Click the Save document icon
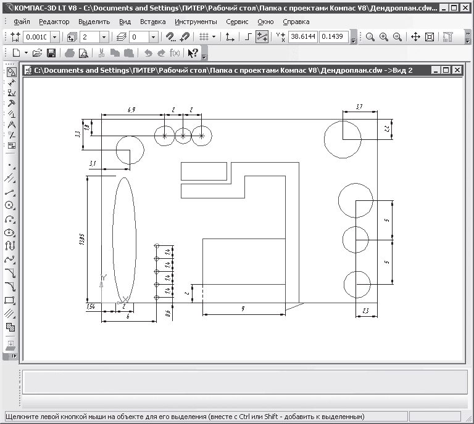This screenshot has height=424, width=474. point(52,53)
